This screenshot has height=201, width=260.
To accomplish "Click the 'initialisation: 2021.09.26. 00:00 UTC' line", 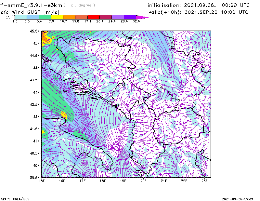I will [199, 5].
